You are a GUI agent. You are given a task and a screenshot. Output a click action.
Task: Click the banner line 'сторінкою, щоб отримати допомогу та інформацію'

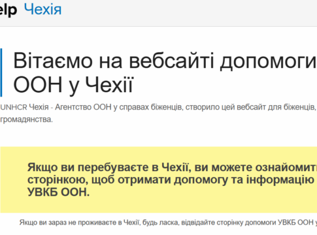pyautogui.click(x=171, y=180)
